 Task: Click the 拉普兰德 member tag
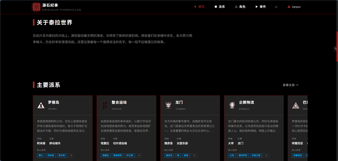(x=256, y=156)
